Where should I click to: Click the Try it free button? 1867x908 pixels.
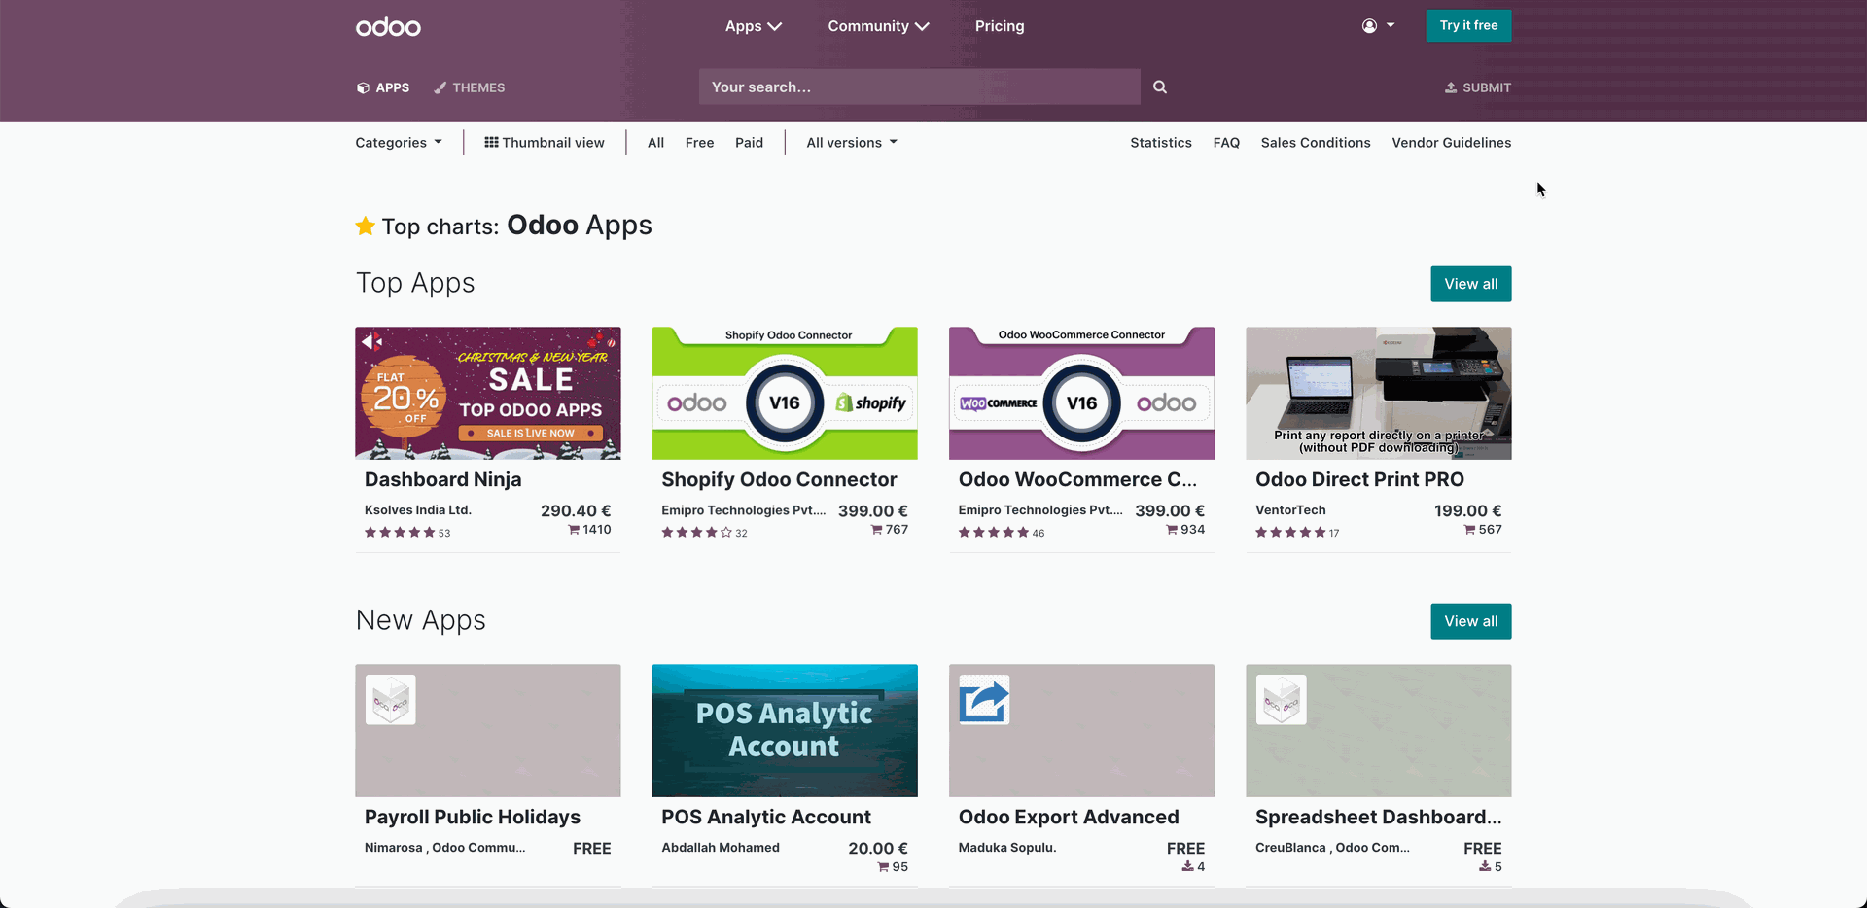[x=1468, y=25]
